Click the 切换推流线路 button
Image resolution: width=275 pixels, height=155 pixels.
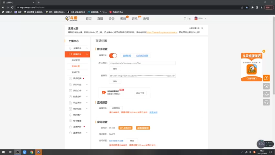click(142, 55)
